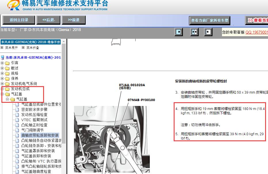The height and width of the screenshot is (174, 268).
Task: Click the 概述 folder icon
Action: tap(7, 68)
